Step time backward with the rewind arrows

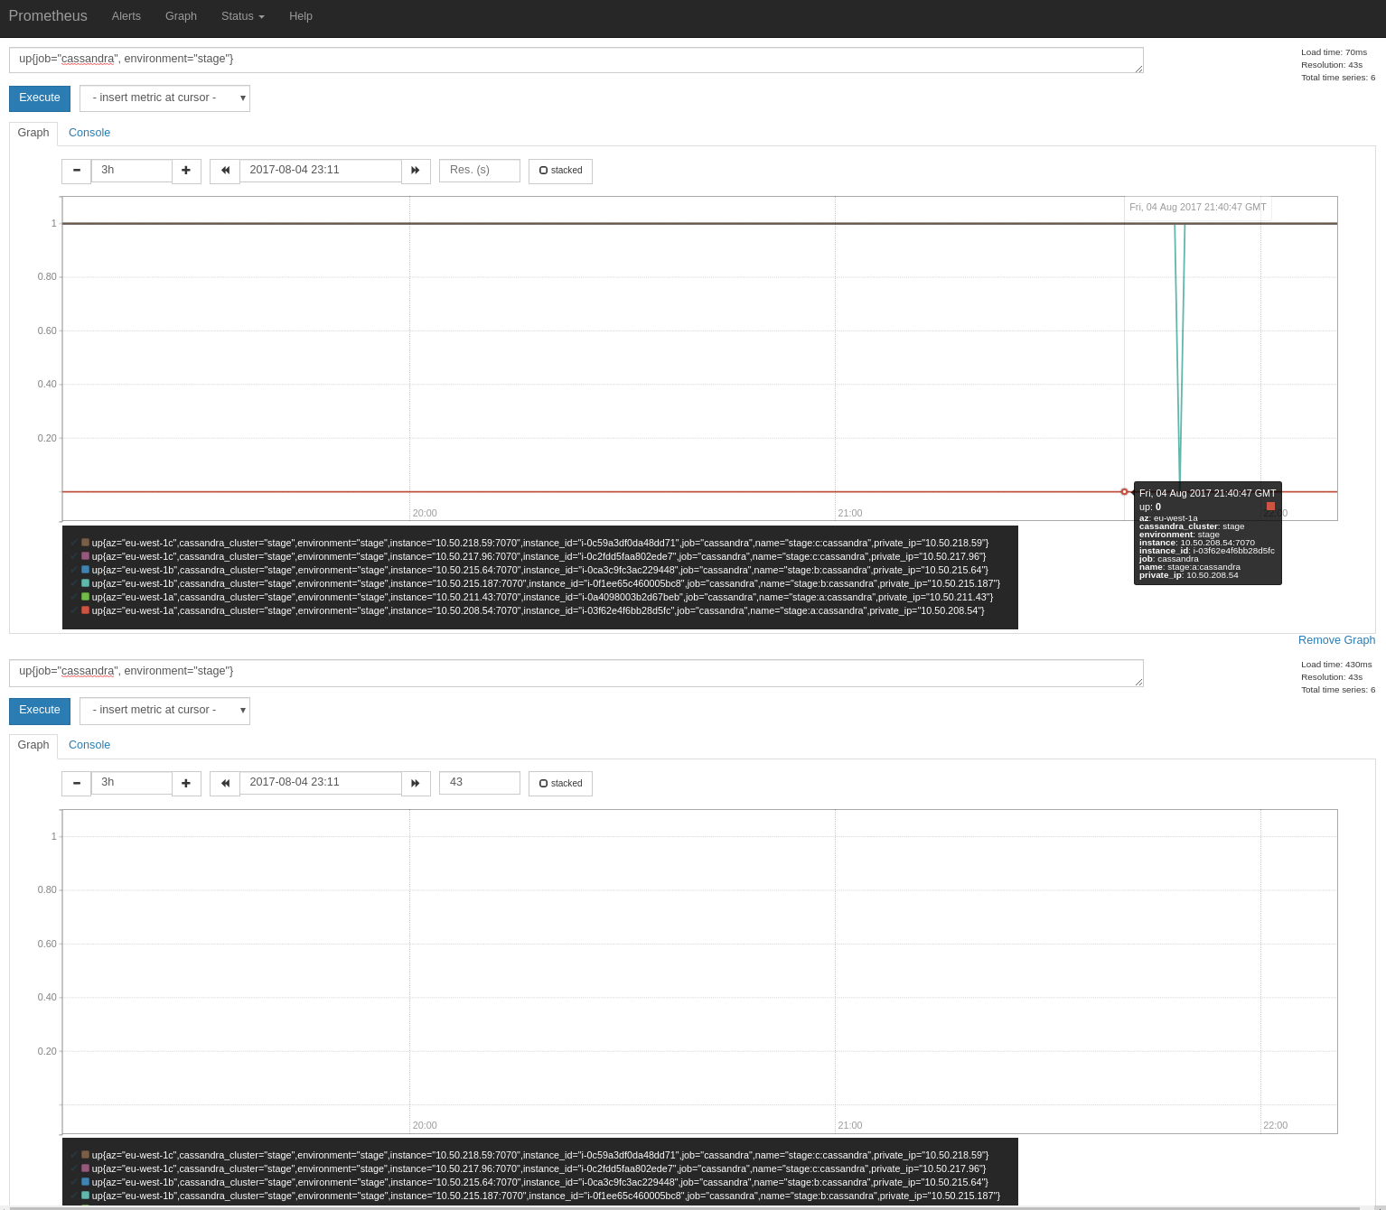coord(224,171)
